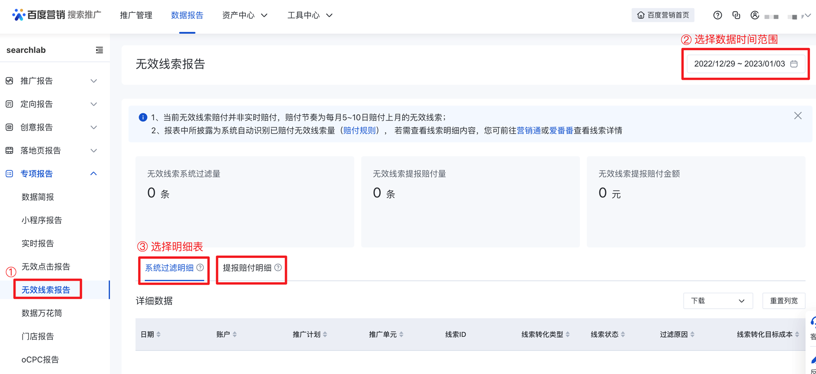The width and height of the screenshot is (816, 374).
Task: Click help icon beside 系统过滤明细 tab
Action: 200,268
